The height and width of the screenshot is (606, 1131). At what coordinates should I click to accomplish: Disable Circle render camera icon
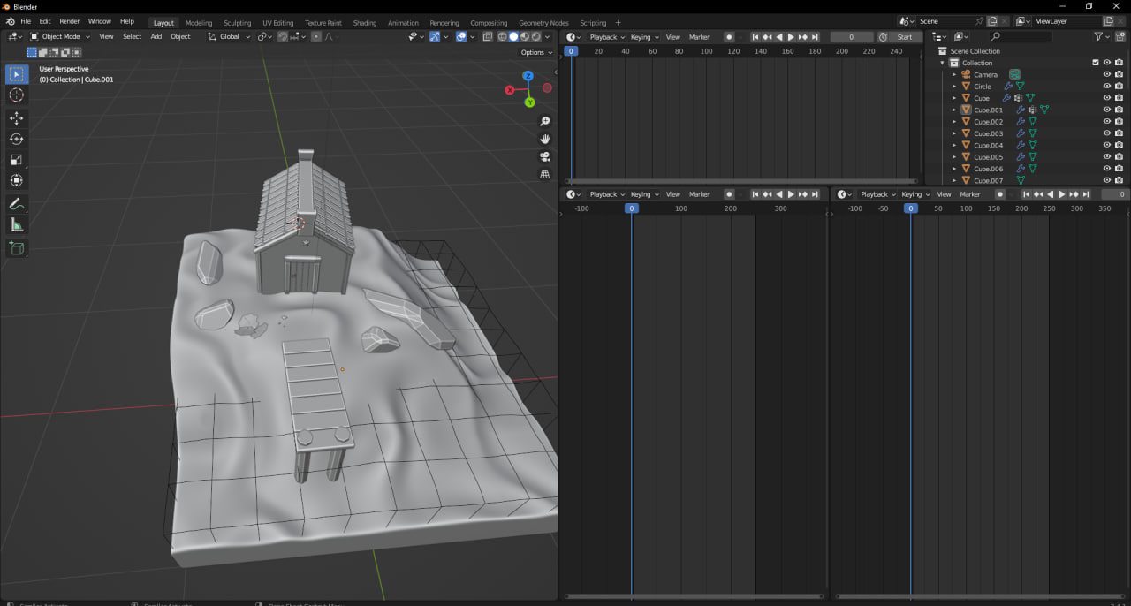tap(1119, 86)
